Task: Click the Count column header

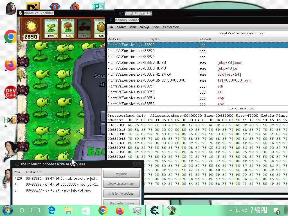Action: coord(18,172)
